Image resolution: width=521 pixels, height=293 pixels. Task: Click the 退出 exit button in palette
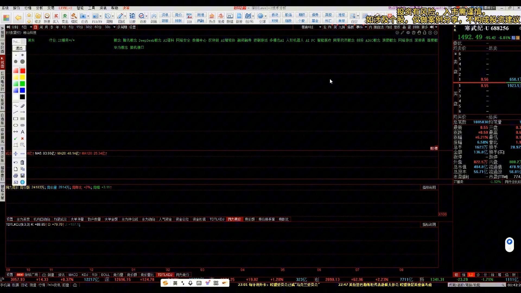19,48
